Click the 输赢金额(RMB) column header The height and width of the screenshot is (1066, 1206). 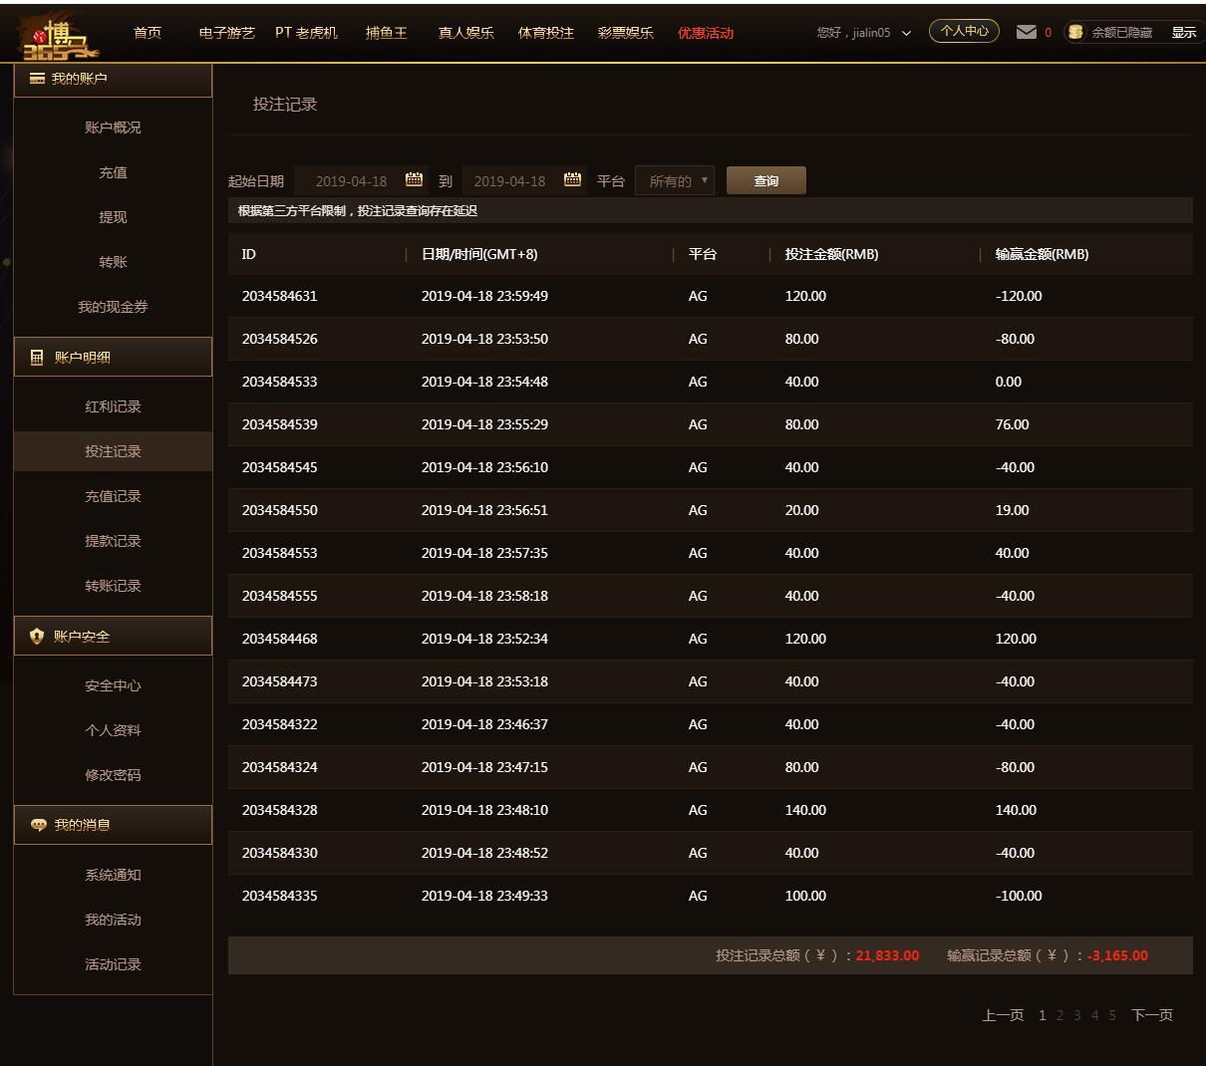[1042, 254]
